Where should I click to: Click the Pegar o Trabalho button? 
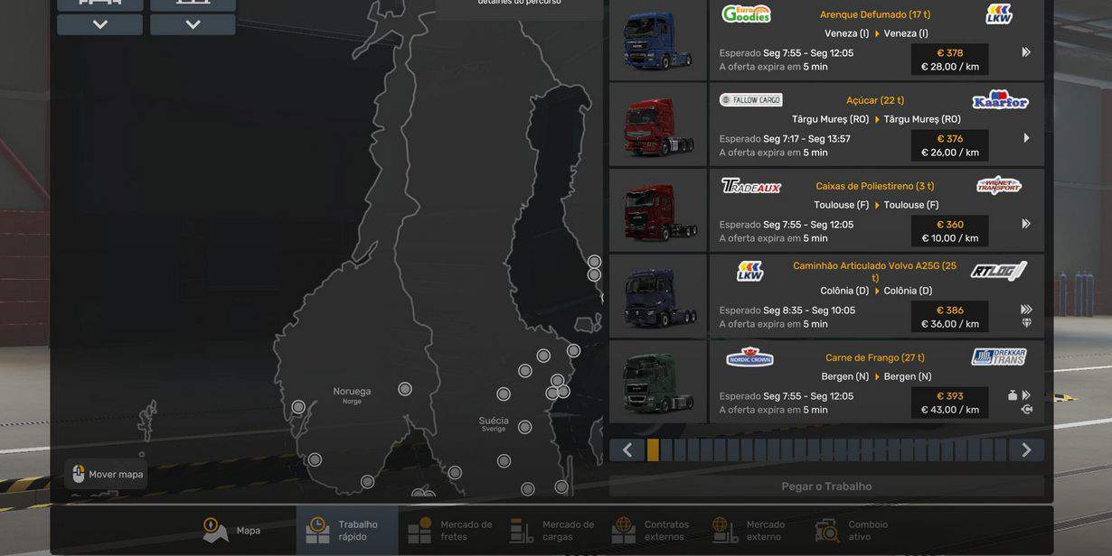point(826,486)
